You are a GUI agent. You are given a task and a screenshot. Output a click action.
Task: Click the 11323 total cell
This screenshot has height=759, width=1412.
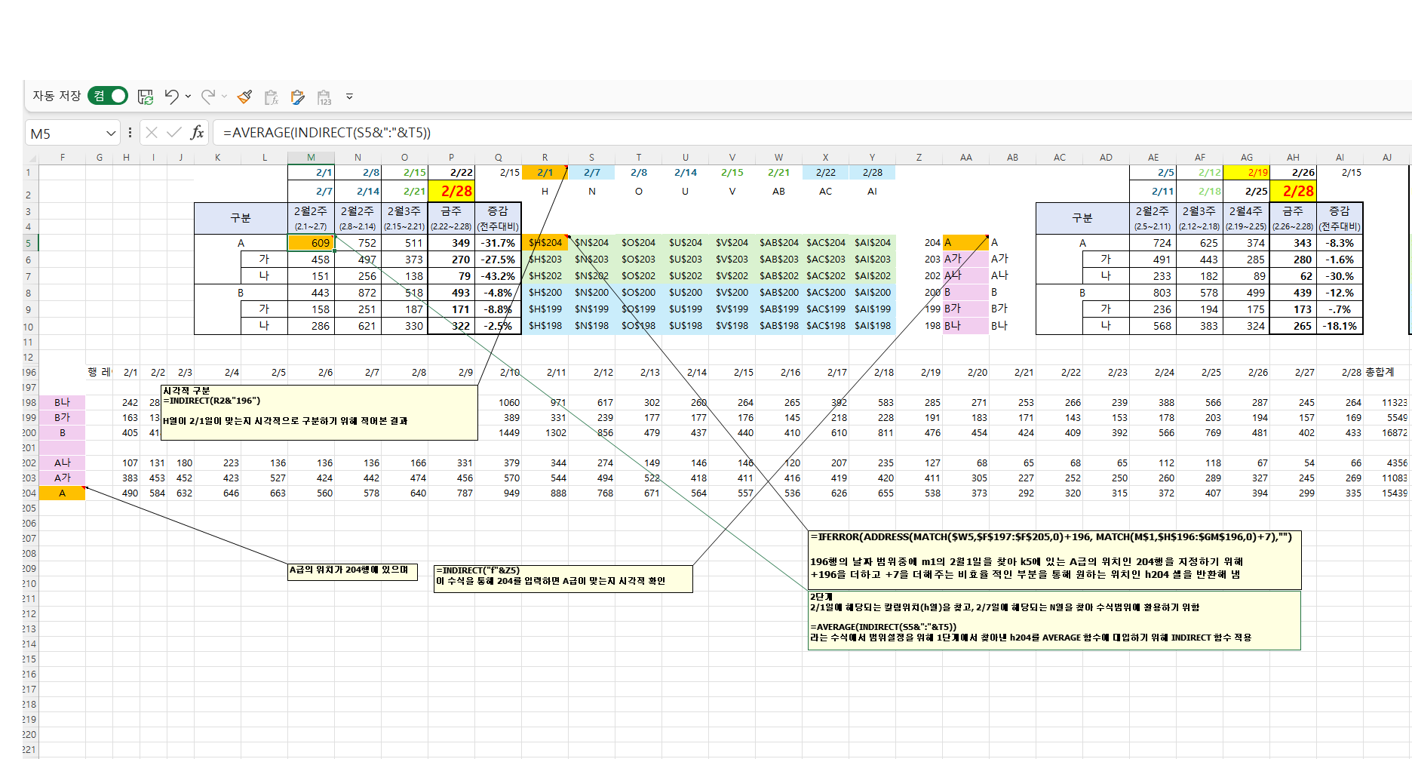tap(1386, 402)
